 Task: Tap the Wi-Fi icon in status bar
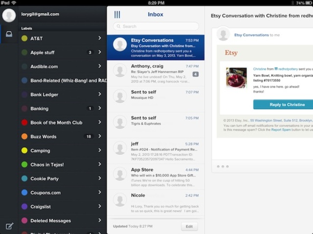(x=14, y=3)
